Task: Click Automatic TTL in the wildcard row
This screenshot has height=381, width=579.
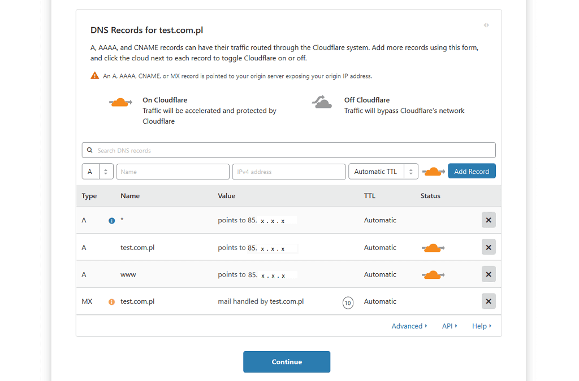Action: [380, 220]
